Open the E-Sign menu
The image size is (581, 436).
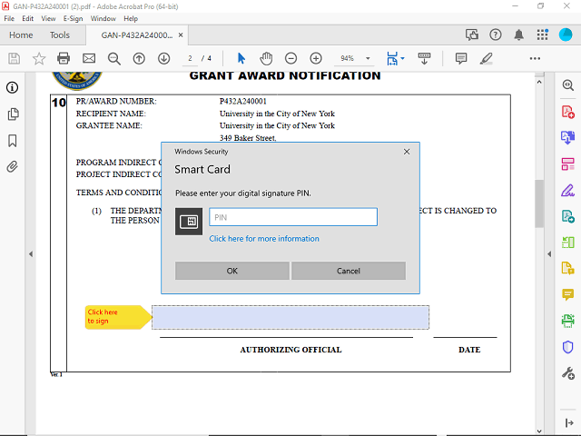click(x=73, y=18)
